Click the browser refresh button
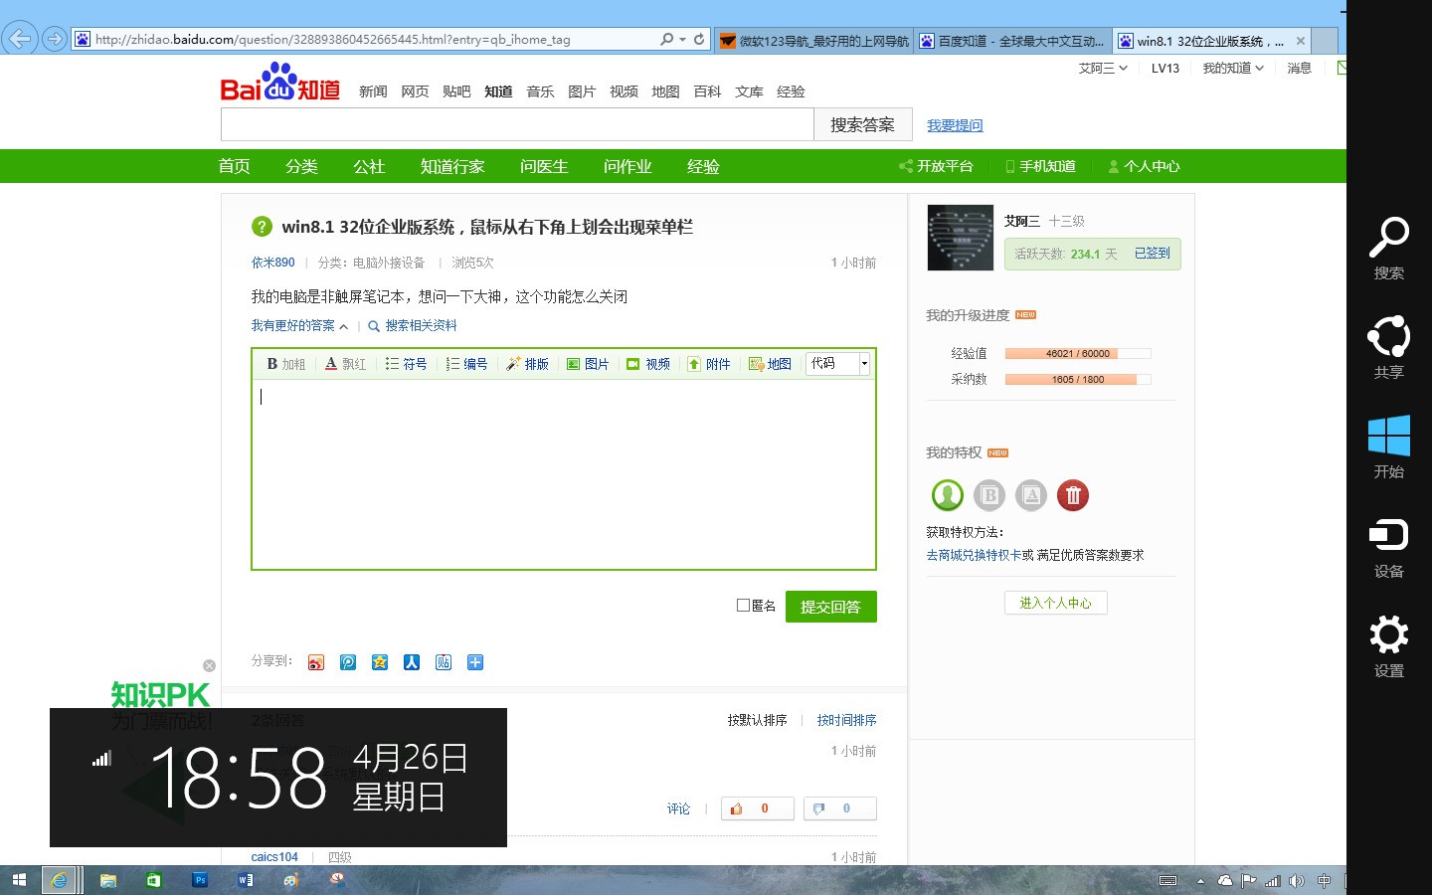1432x895 pixels. pyautogui.click(x=699, y=40)
